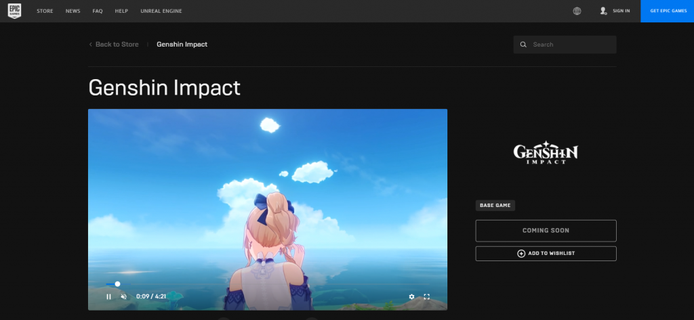Image resolution: width=694 pixels, height=320 pixels.
Task: Unmute the trailer audio
Action: (124, 296)
